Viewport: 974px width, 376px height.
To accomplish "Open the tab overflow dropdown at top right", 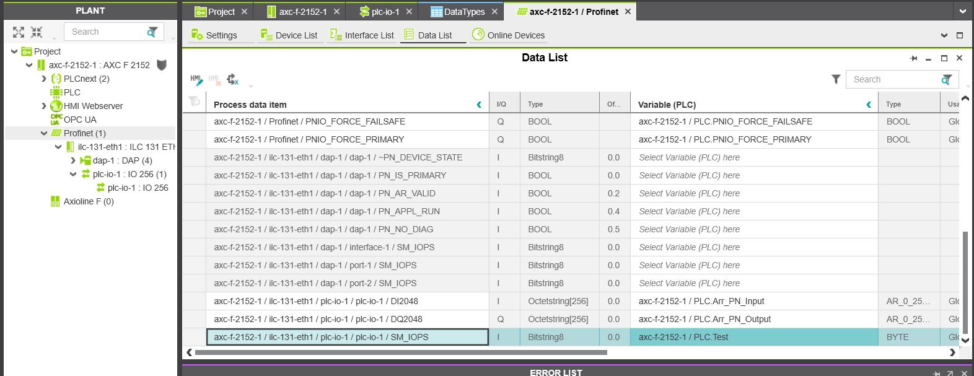I will click(963, 11).
